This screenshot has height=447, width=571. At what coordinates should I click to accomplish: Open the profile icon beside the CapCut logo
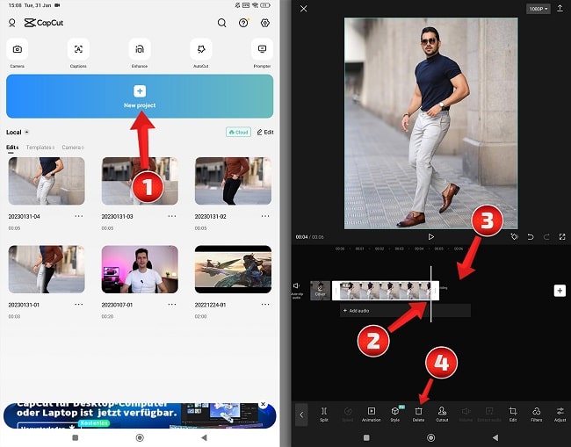point(11,23)
